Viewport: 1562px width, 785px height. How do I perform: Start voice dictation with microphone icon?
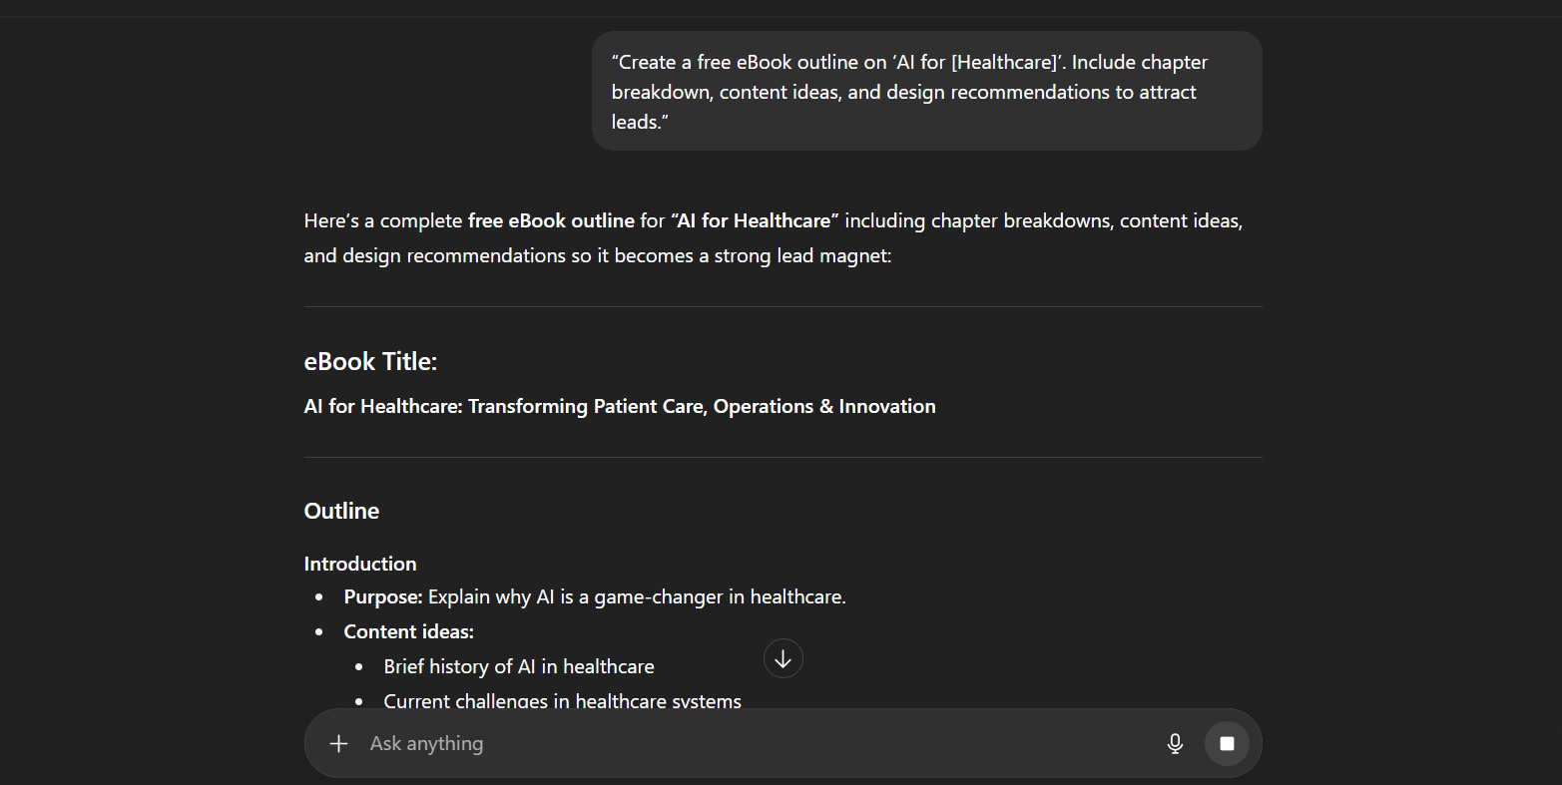click(1175, 743)
